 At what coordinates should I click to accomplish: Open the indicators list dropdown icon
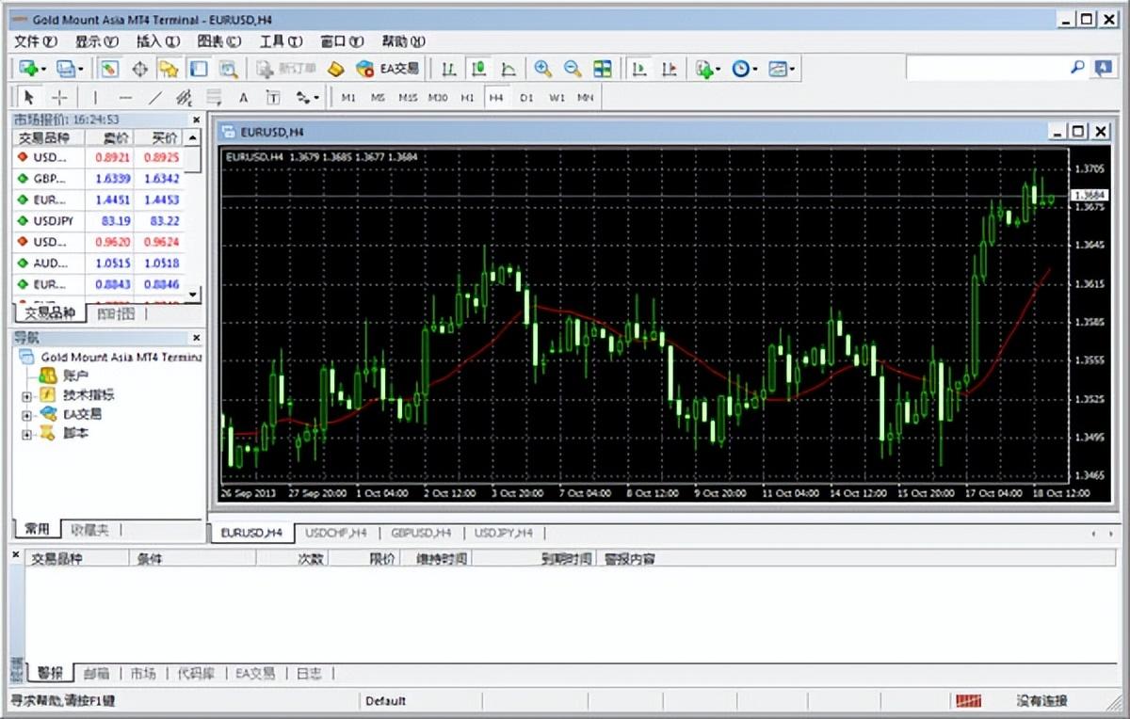coord(707,69)
